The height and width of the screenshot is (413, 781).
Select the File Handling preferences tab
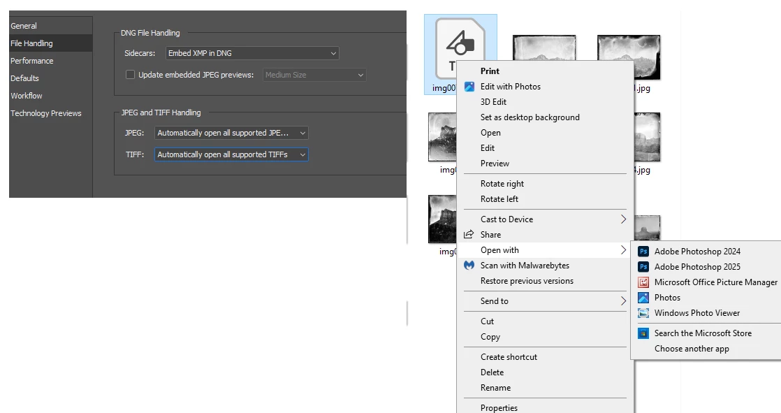[51, 43]
